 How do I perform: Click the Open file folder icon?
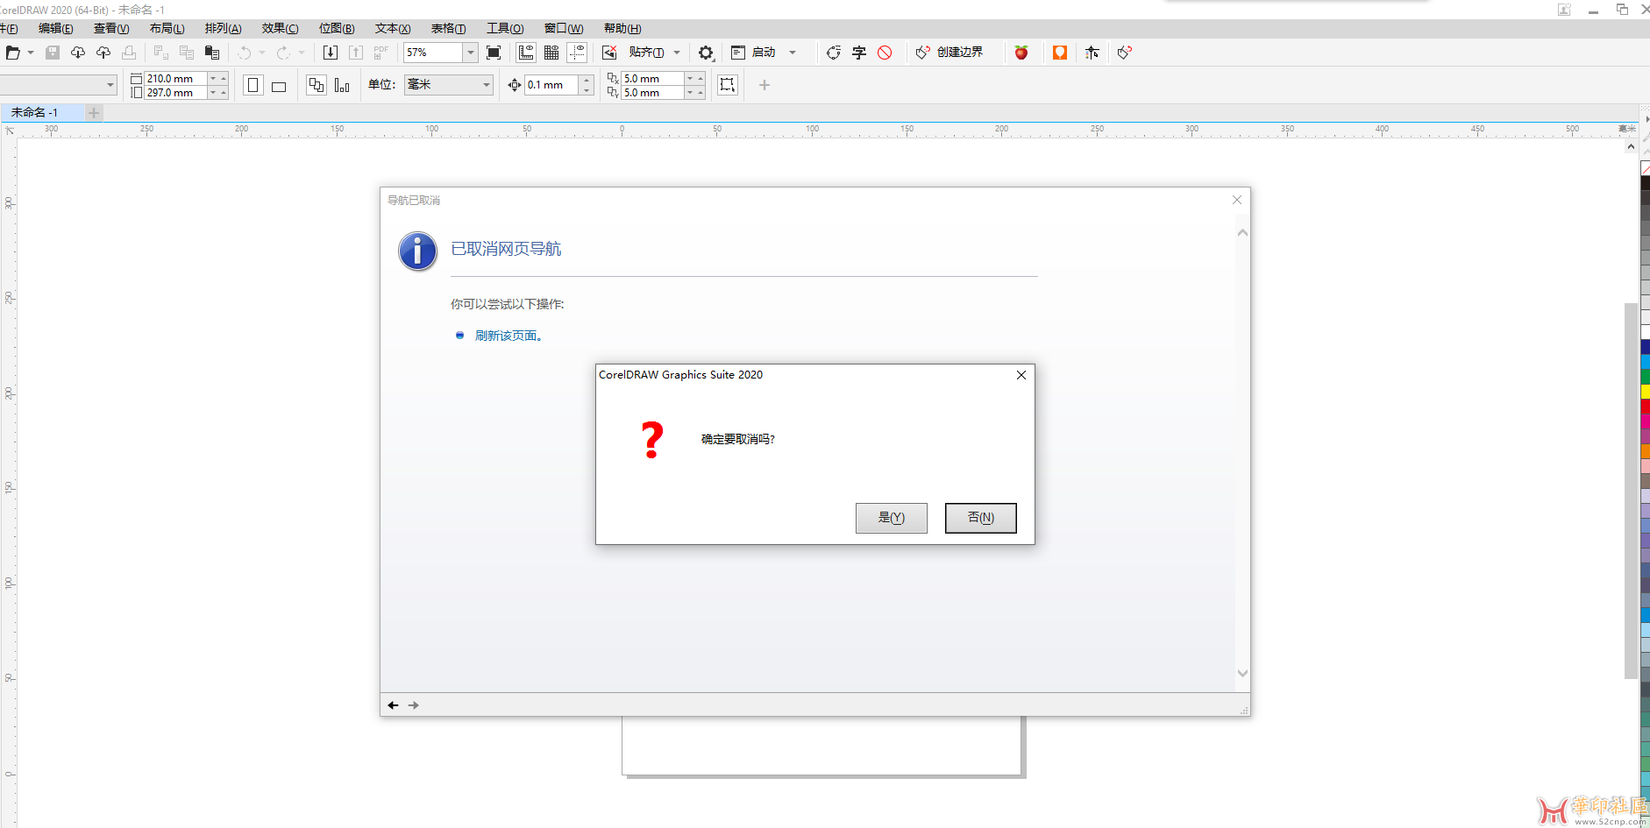click(13, 53)
